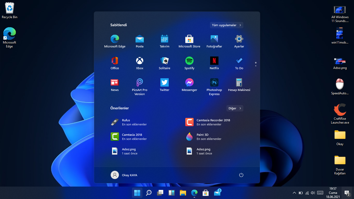Screen dimensions: 354x199
Task: Switch to Edge on the taskbar
Action: [194, 193]
